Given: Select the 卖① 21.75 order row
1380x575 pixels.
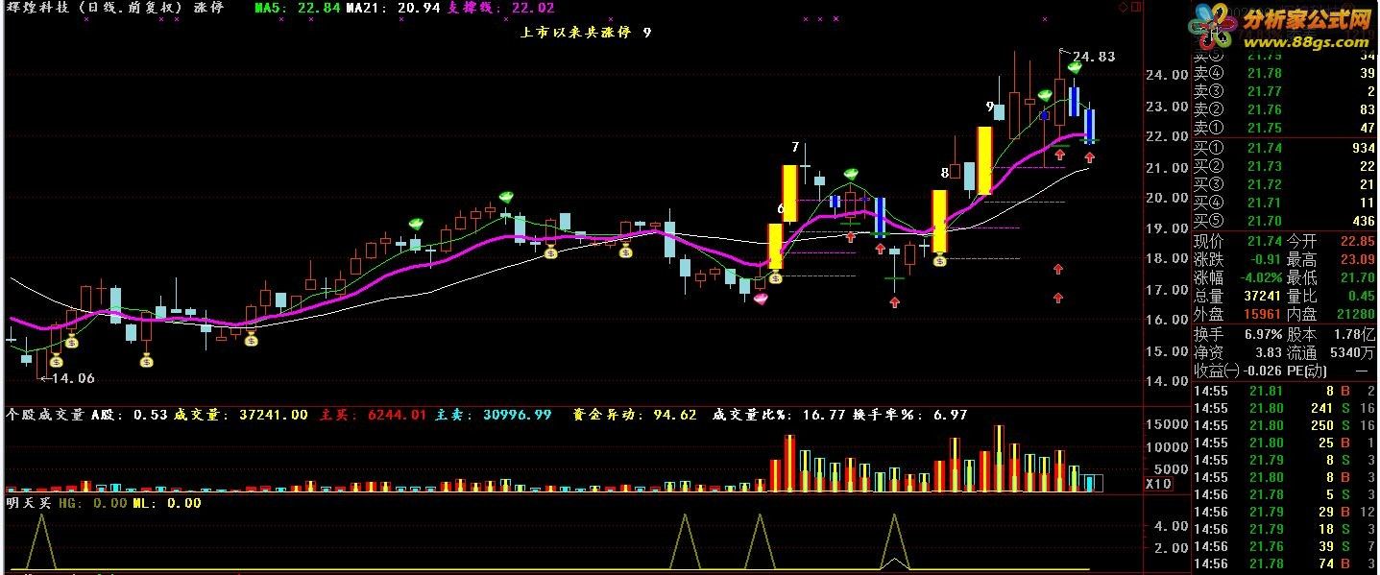Looking at the screenshot, I should [x=1284, y=128].
